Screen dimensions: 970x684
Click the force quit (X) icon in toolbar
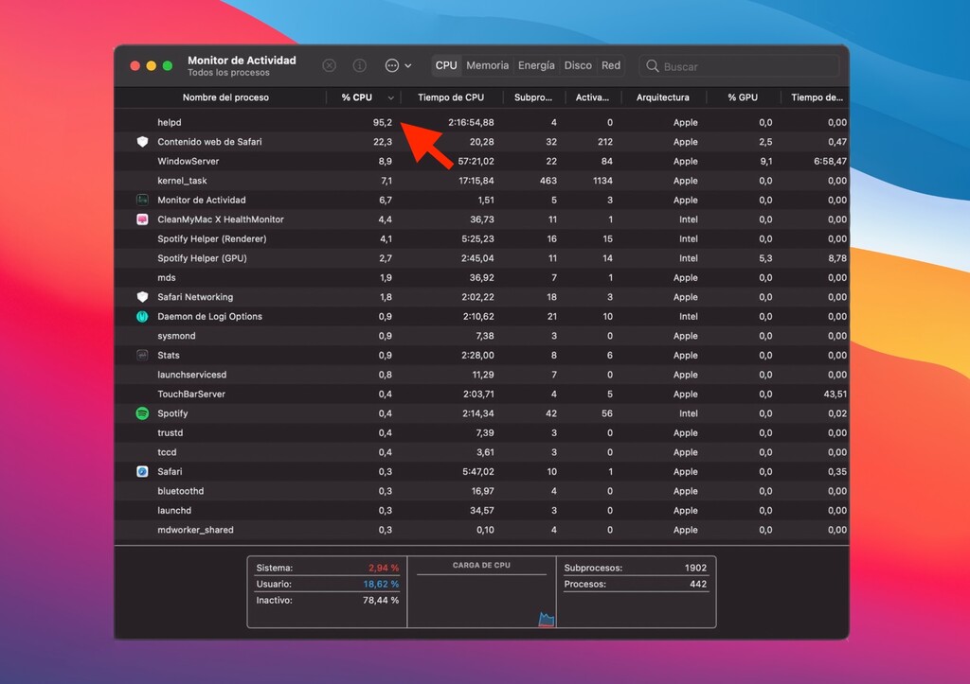click(x=329, y=65)
